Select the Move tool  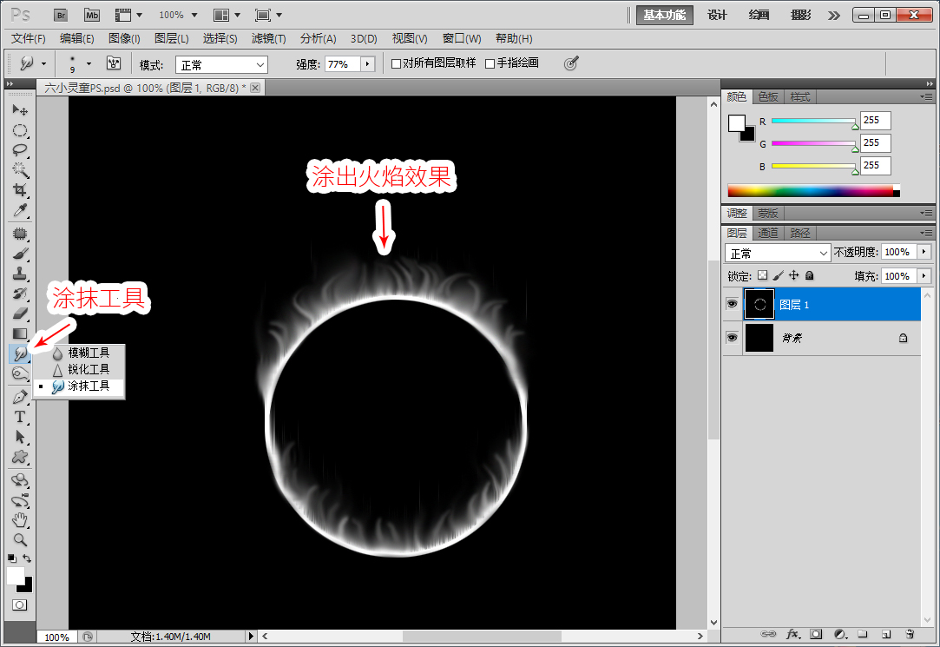coord(20,110)
